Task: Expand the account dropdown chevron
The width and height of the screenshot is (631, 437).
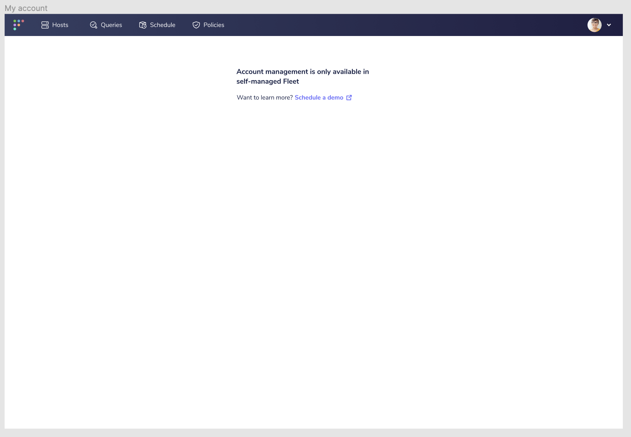Action: click(609, 25)
